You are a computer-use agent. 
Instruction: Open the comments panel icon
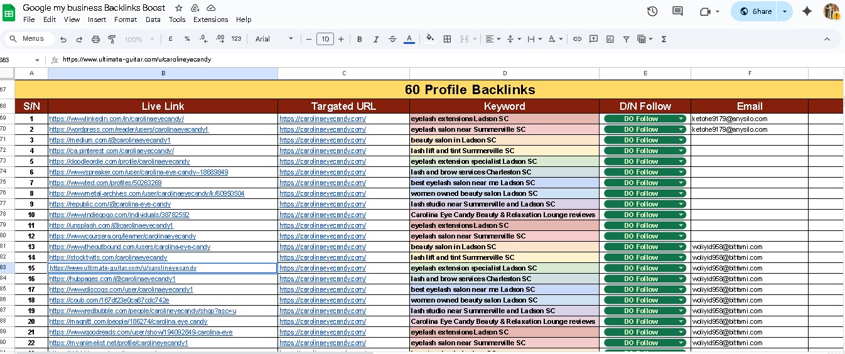point(677,11)
